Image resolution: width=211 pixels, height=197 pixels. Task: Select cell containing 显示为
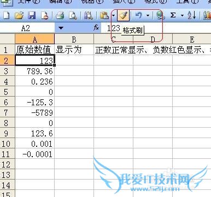pos(74,50)
